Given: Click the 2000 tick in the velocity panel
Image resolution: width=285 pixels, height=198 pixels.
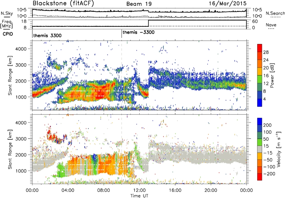Looking at the screenshot, I should (21, 155).
